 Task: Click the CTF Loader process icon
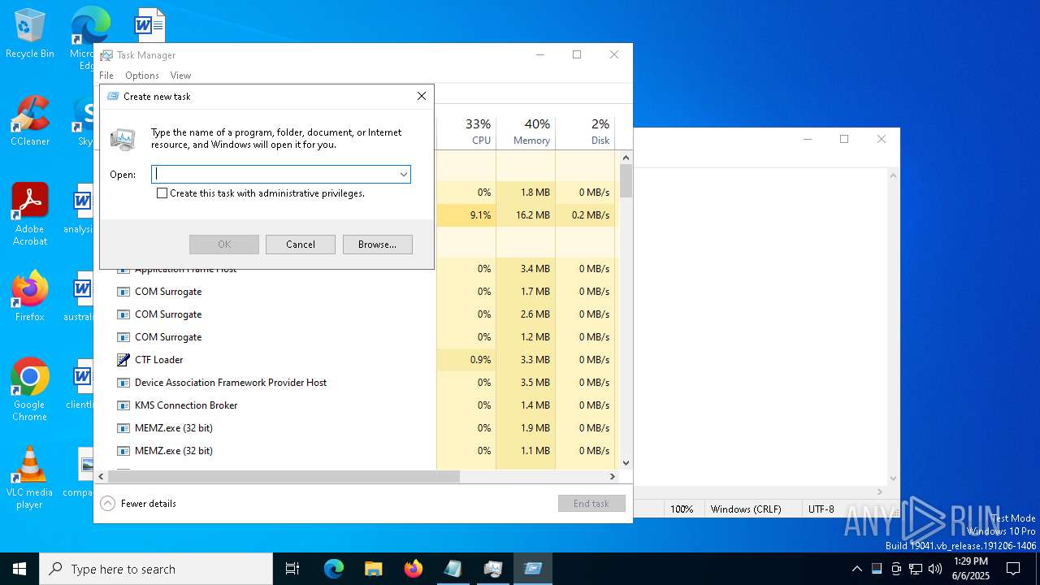tap(123, 360)
